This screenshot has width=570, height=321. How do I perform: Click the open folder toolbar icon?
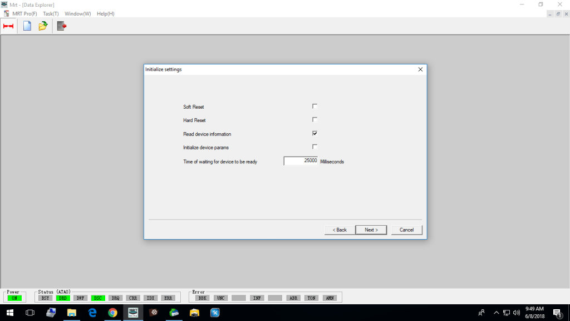(43, 26)
